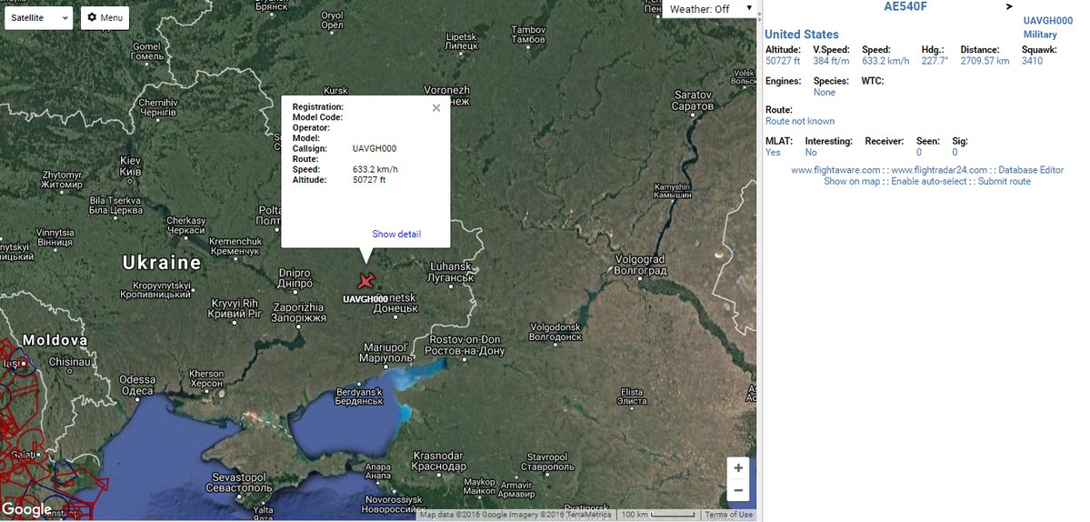Click the Submit route link
This screenshot has width=1090, height=522.
tap(1005, 181)
